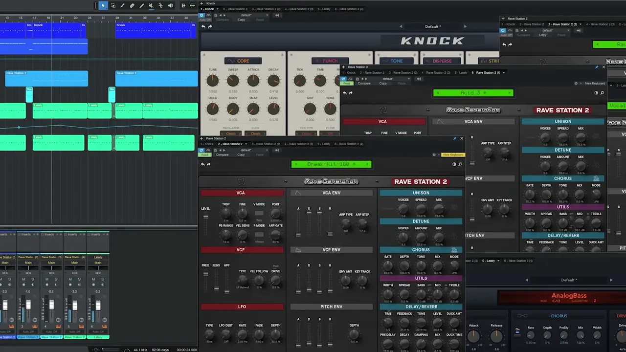626x352 pixels.
Task: Select the Paint pencil tool in toolbar
Action: [142, 5]
